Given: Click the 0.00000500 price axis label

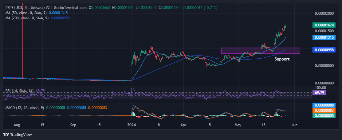Looking at the screenshot, I should pyautogui.click(x=324, y=66).
